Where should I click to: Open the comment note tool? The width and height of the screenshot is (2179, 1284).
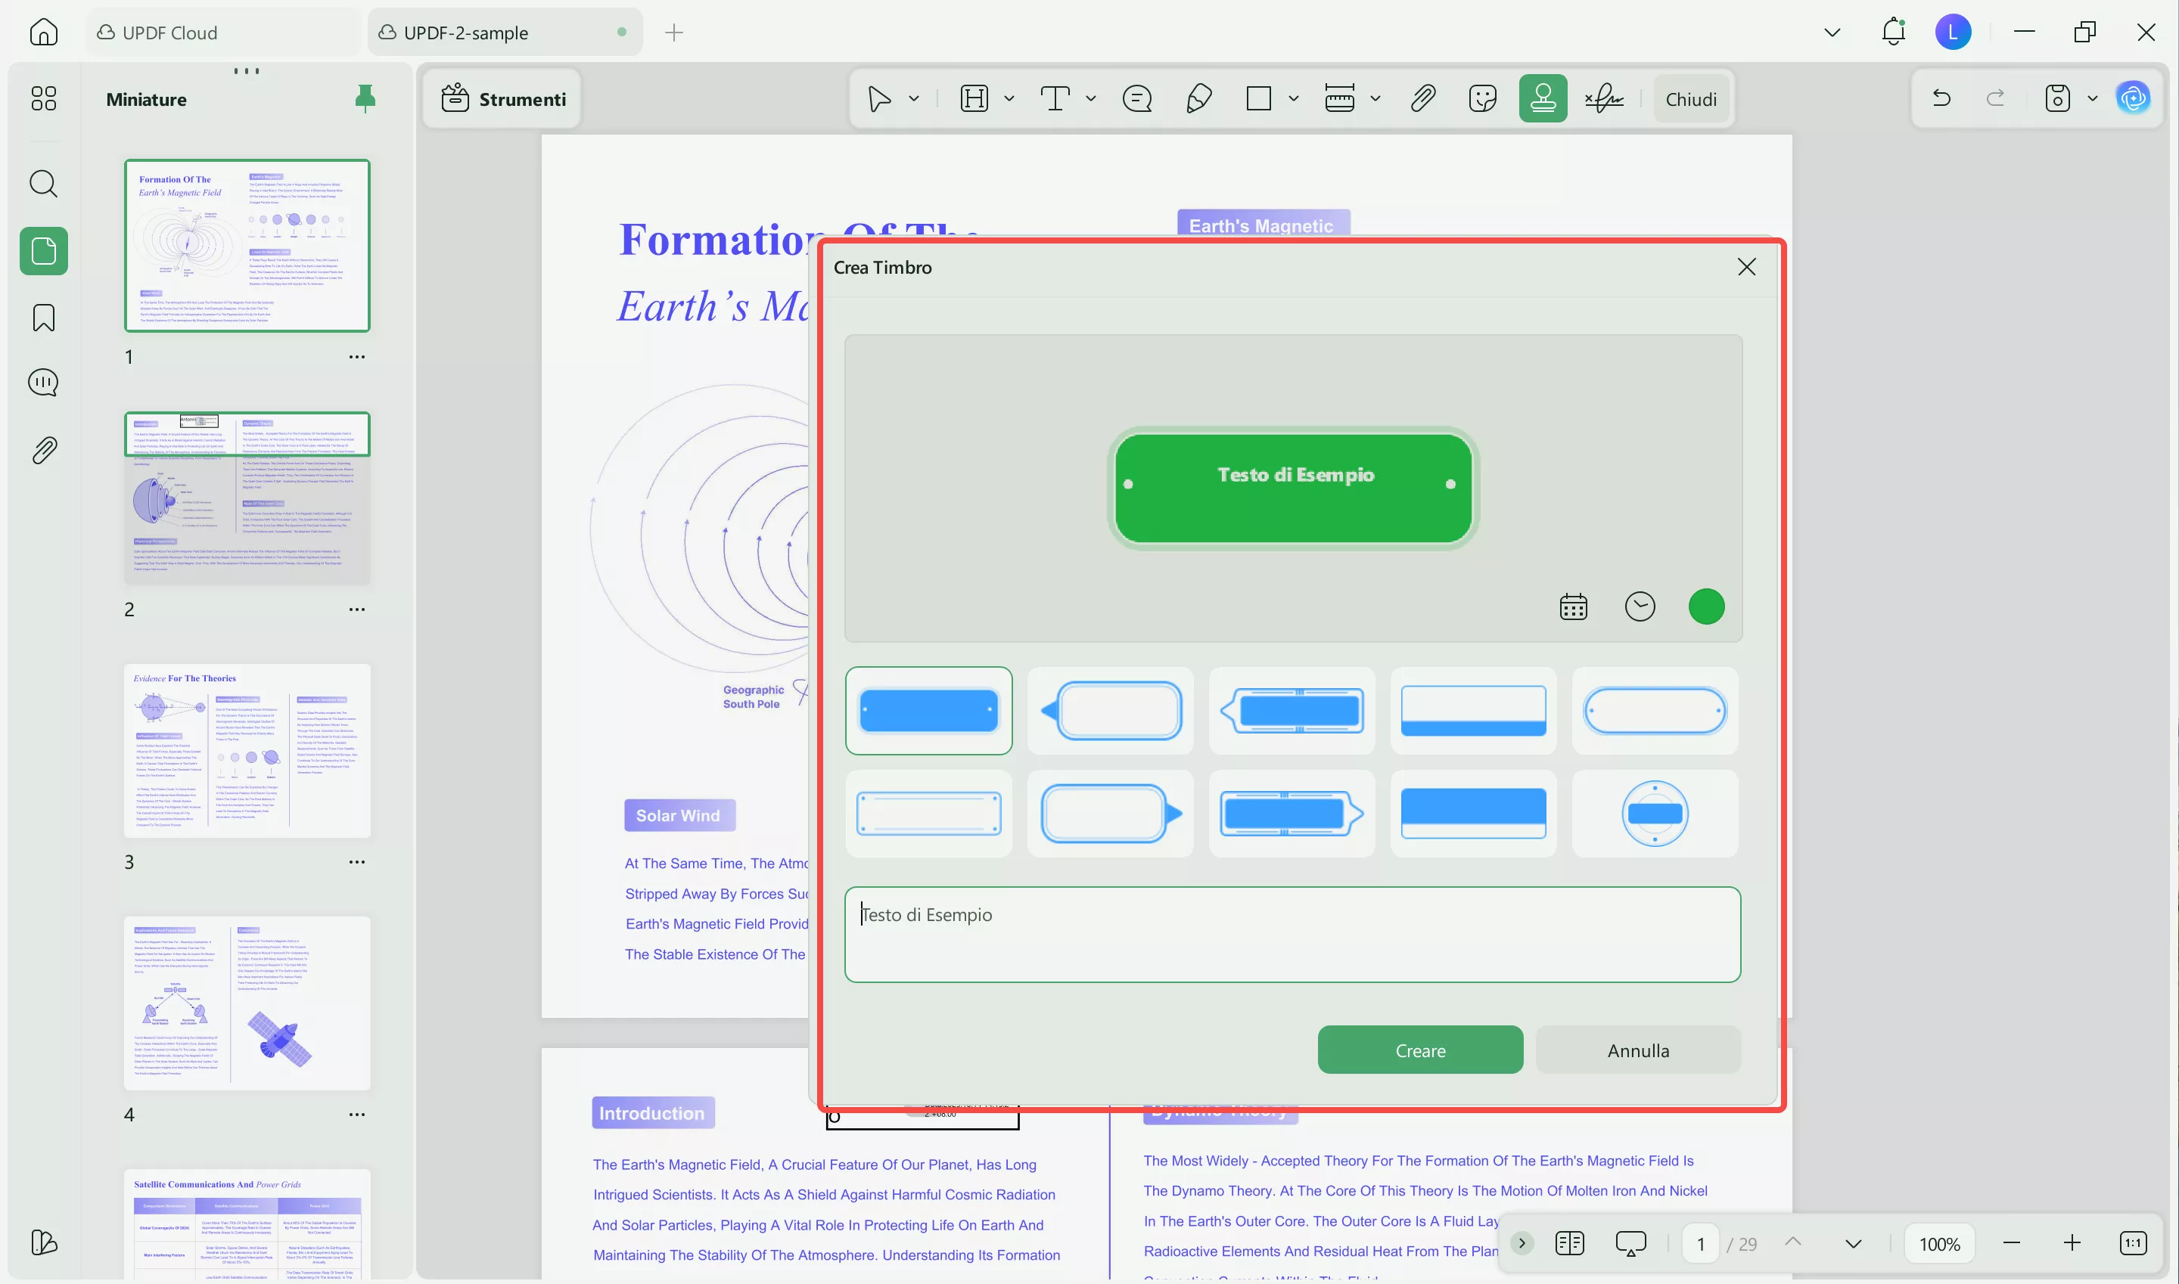point(1136,98)
